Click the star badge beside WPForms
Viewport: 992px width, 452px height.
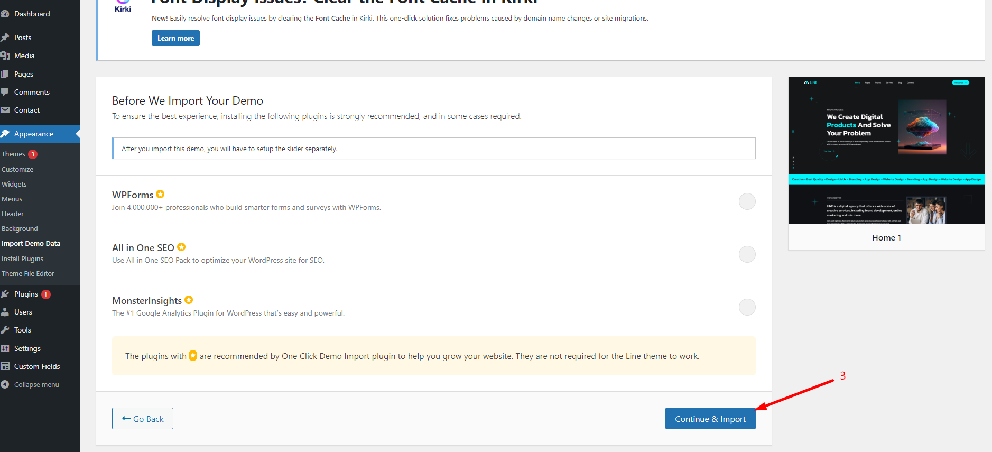(x=160, y=194)
